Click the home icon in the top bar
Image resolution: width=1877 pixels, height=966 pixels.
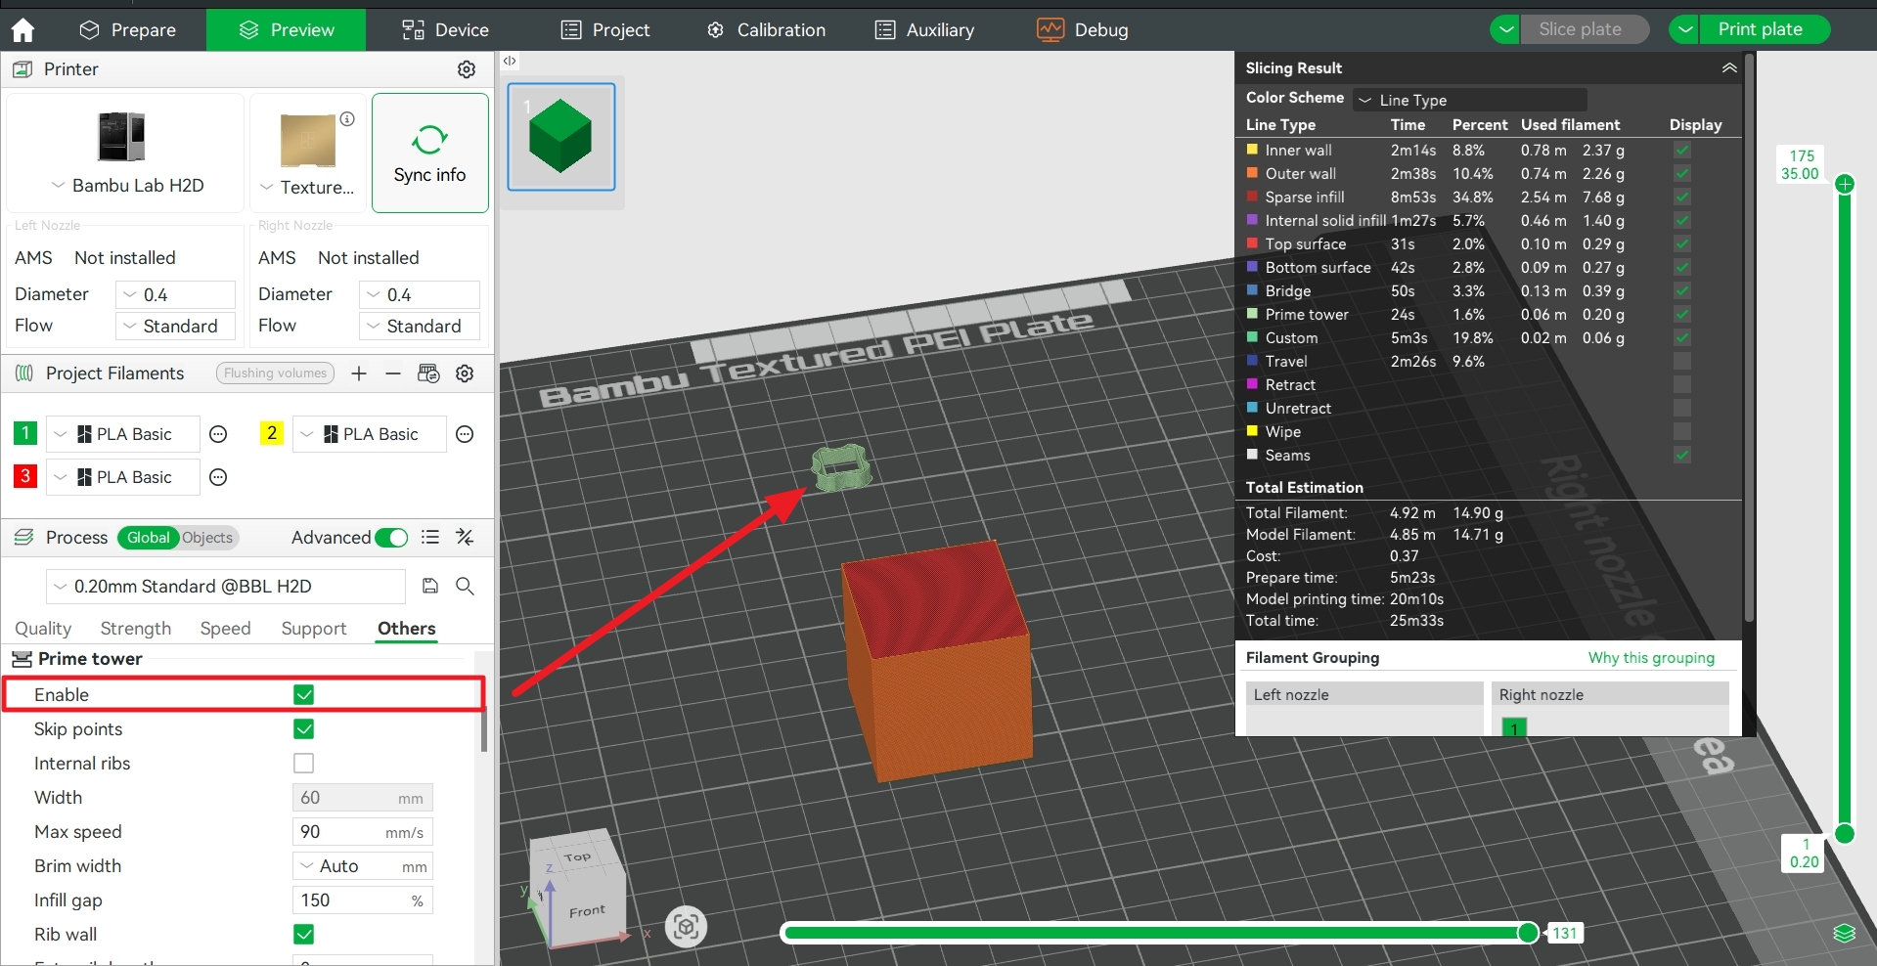[22, 30]
